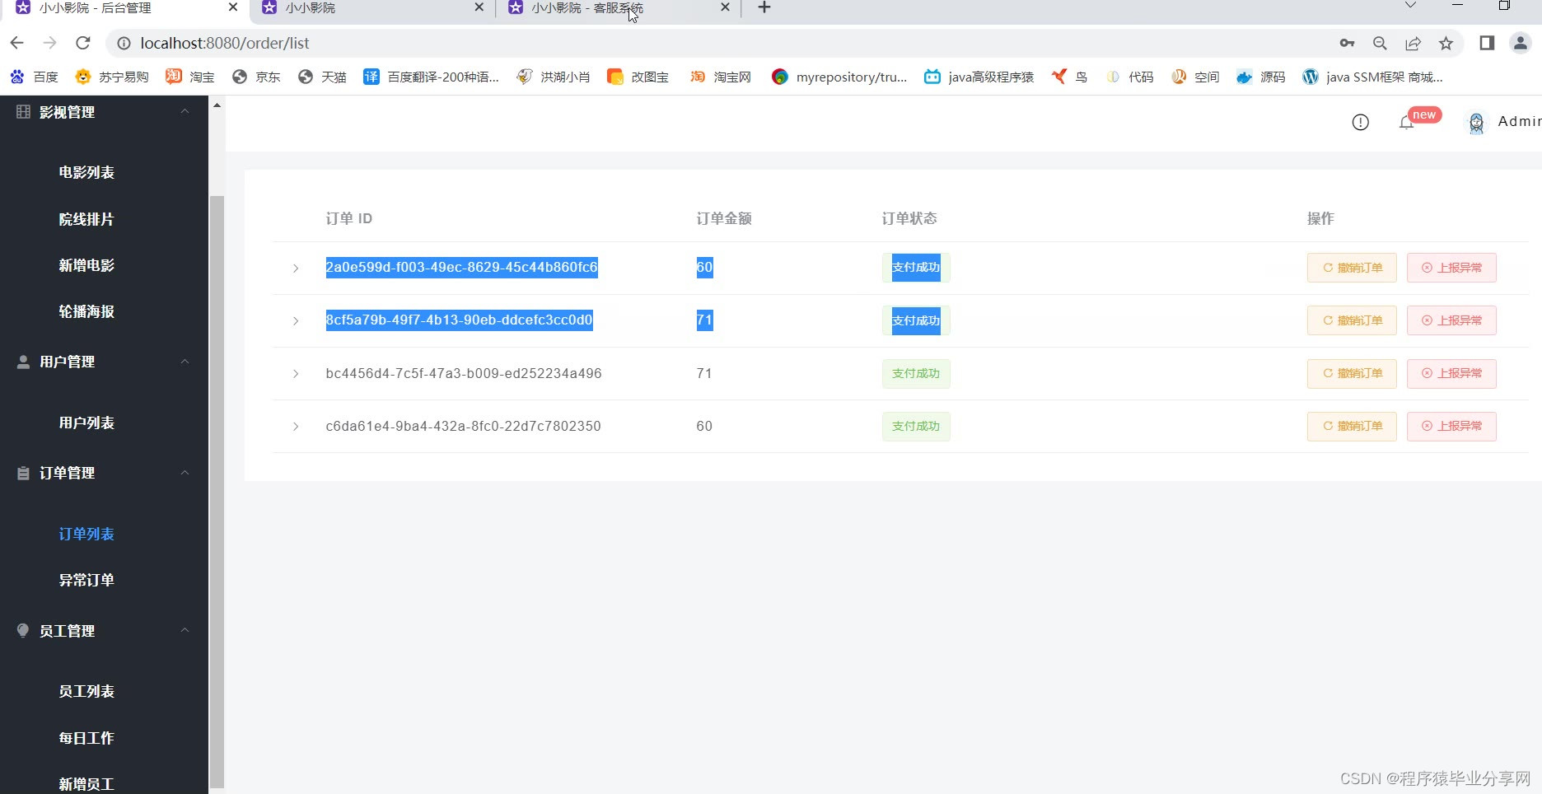Click the browser forward arrow

point(50,43)
